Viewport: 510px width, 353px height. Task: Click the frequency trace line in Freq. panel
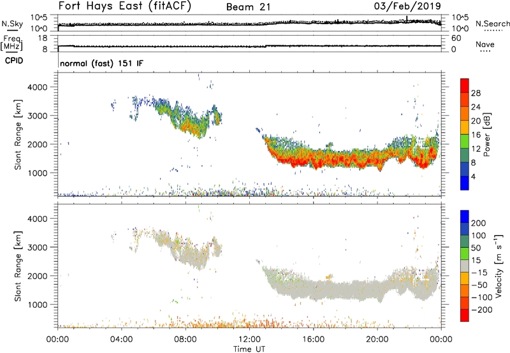[249, 46]
